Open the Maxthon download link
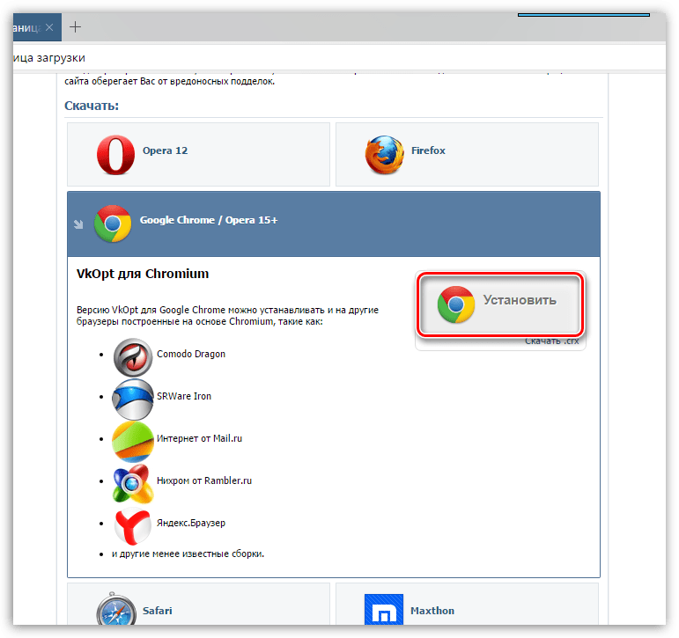 tap(432, 611)
